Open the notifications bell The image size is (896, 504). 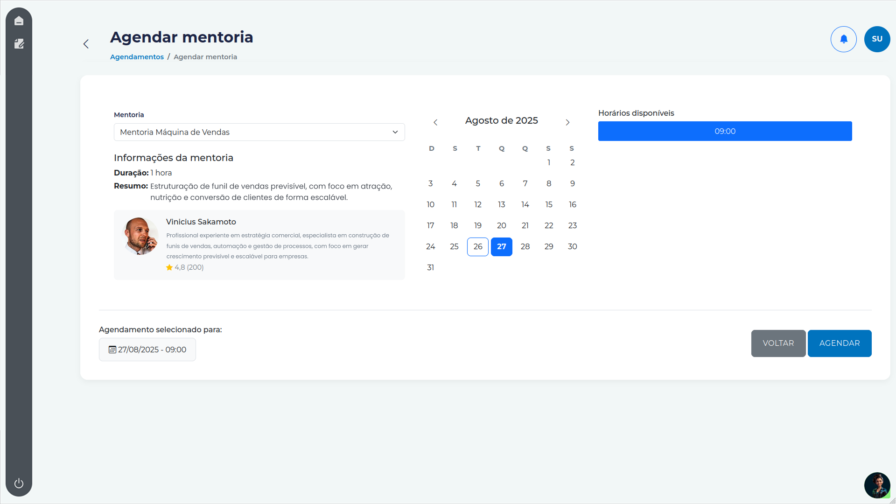pyautogui.click(x=843, y=39)
